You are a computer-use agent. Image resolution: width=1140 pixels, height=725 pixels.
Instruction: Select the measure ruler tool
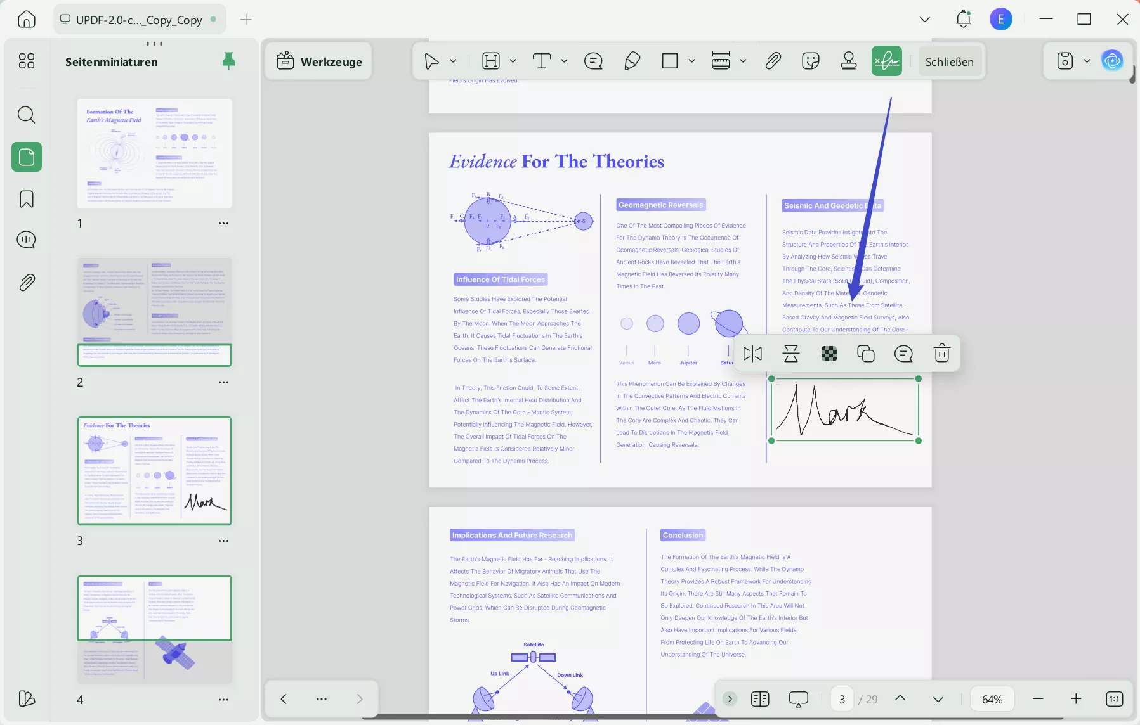tap(721, 61)
